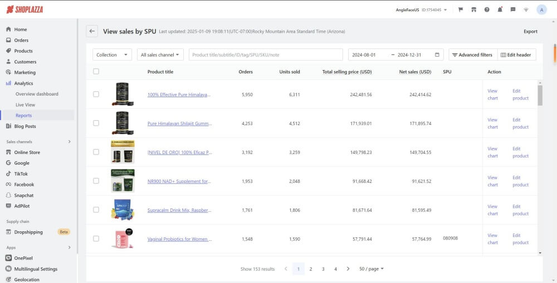The height and width of the screenshot is (283, 557).
Task: Open the user avatar menu
Action: click(x=541, y=9)
